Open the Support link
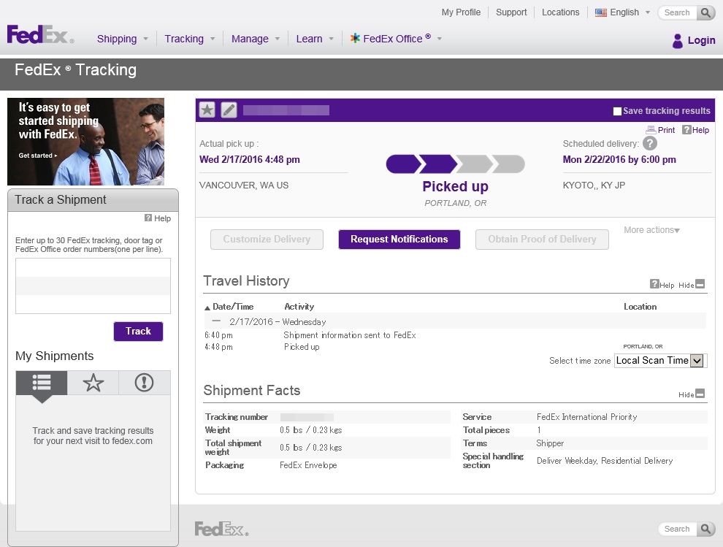Viewport: 723px width, 547px height. [x=511, y=12]
